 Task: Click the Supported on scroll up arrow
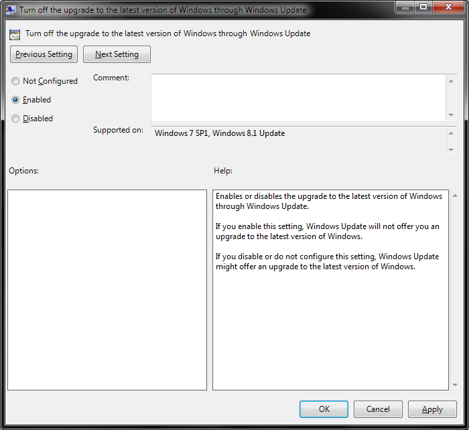pos(451,133)
